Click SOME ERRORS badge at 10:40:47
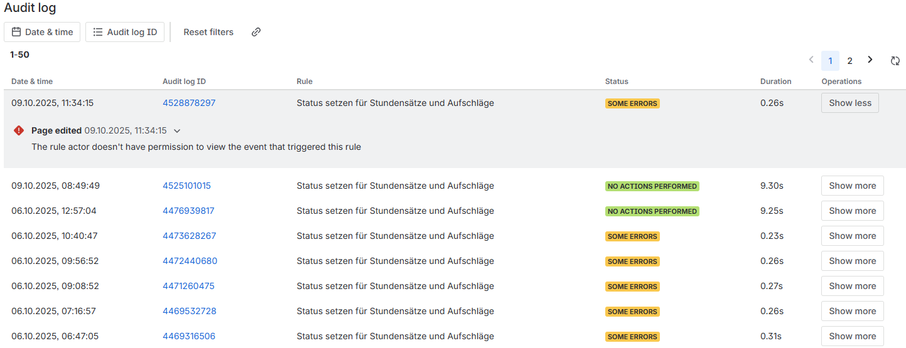 (632, 236)
